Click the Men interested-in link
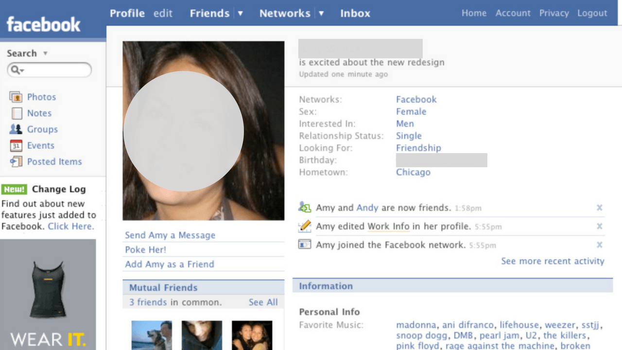The width and height of the screenshot is (622, 350). (405, 123)
